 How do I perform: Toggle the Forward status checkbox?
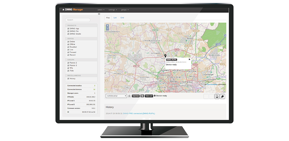coord(68,52)
